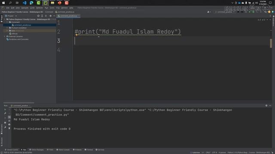Image resolution: width=275 pixels, height=154 pixels.
Task: Toggle the Structure side tool window button
Action: 2,142
